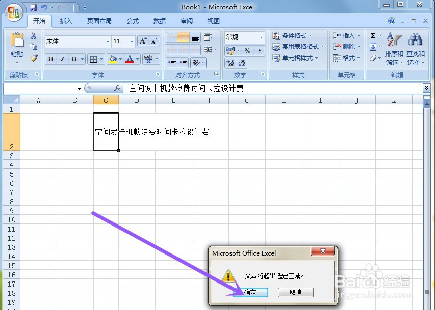435x310 pixels.
Task: Undo last action in quick access toolbar
Action: coord(44,7)
